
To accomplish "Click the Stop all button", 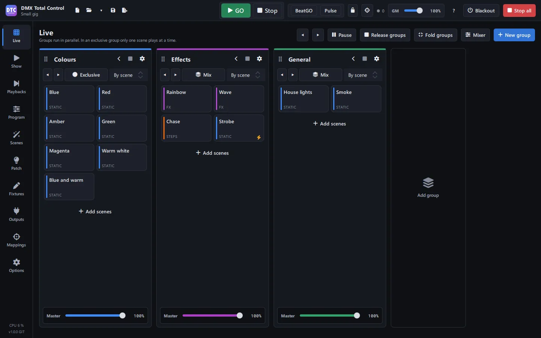I will coord(519,11).
